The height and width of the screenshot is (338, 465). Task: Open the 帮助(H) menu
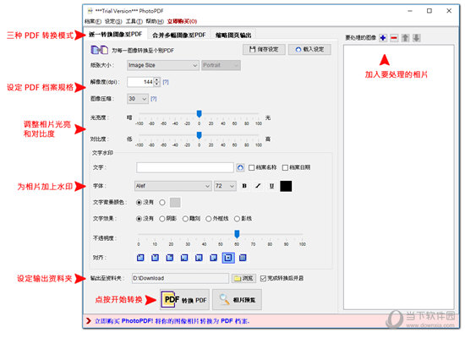pos(155,21)
